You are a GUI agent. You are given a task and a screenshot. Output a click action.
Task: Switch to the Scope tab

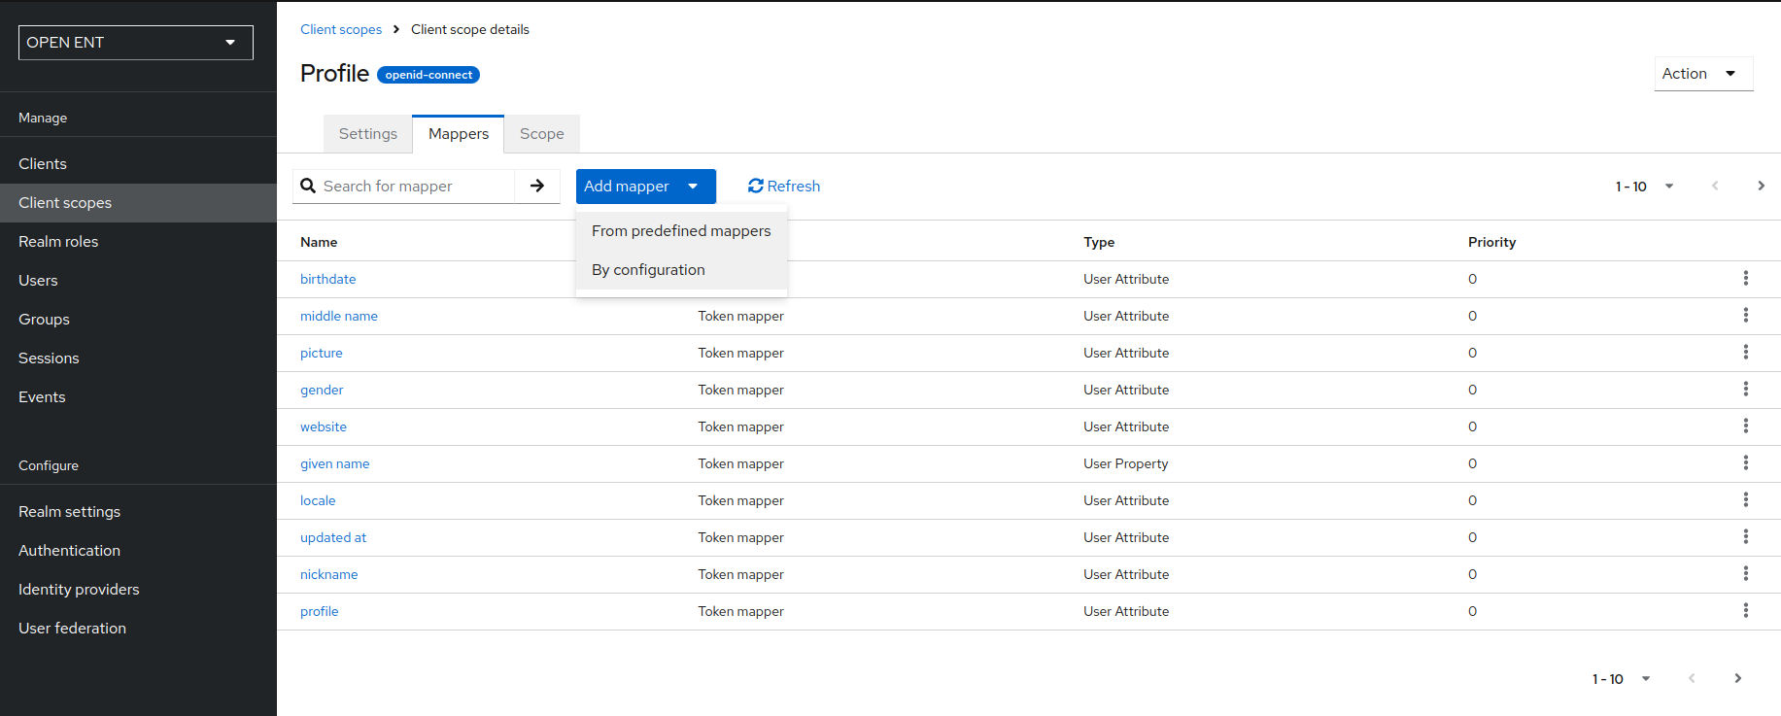click(542, 134)
